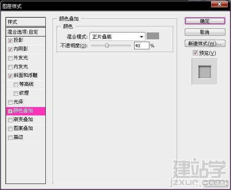This screenshot has width=231, height=190.
Task: Uncheck the 颜色叠加 color overlay checkbox
Action: point(10,111)
